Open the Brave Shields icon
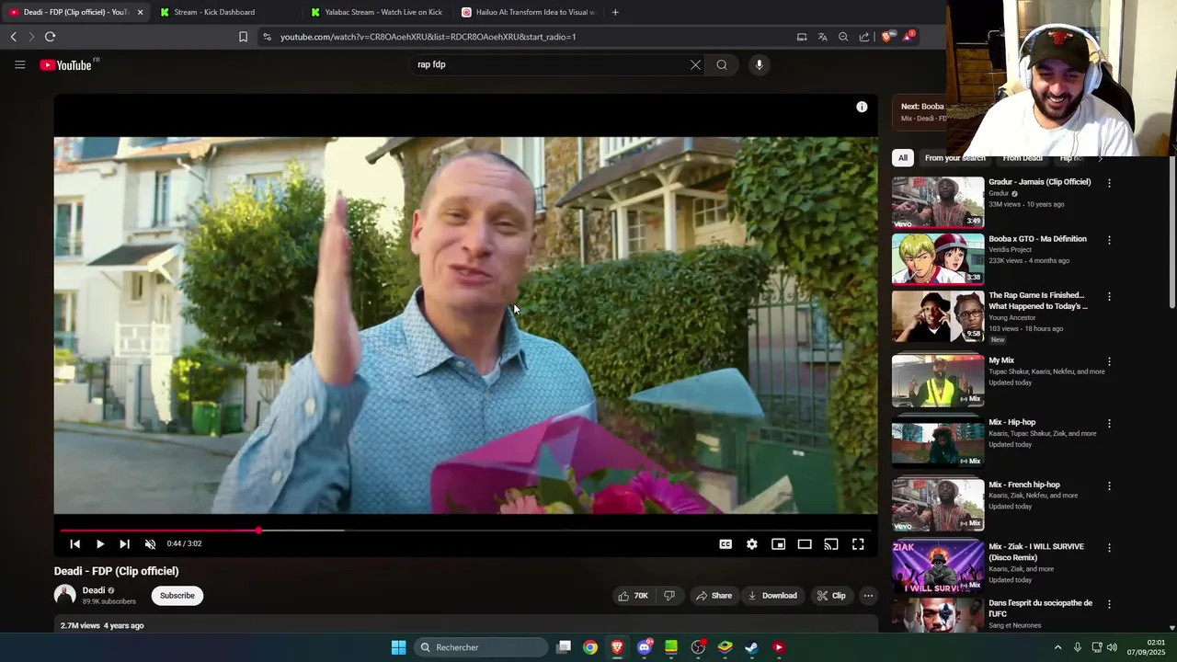 (887, 37)
